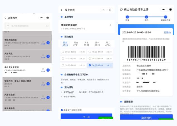
Task: Tap search icon in outlet search box
Action: tap(47, 26)
